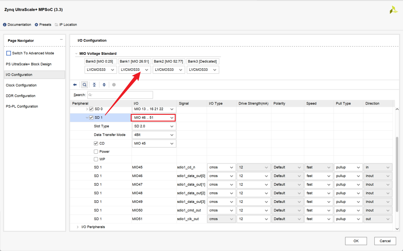Open MIO47 Speed fast dropdown
Viewport: 403px width, 251px height.
(x=318, y=184)
